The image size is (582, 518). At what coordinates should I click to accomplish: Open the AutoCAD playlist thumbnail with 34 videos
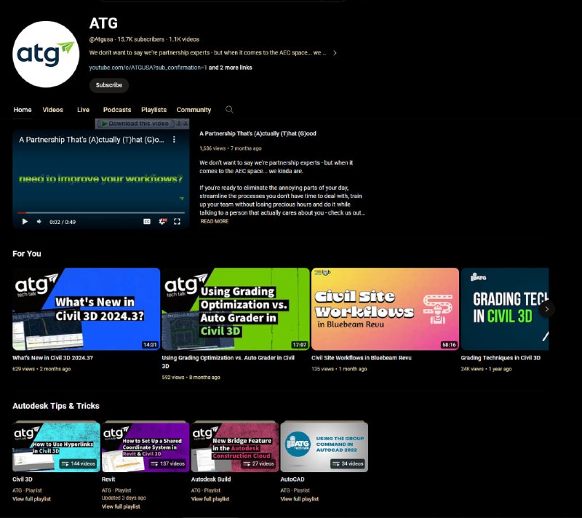tap(324, 446)
